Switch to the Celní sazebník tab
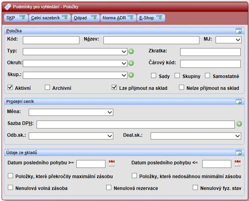Image resolution: width=249 pixels, height=201 pixels. tap(49, 18)
